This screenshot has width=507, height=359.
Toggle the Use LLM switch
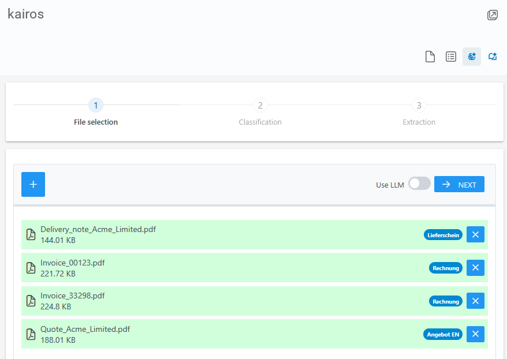click(x=419, y=184)
